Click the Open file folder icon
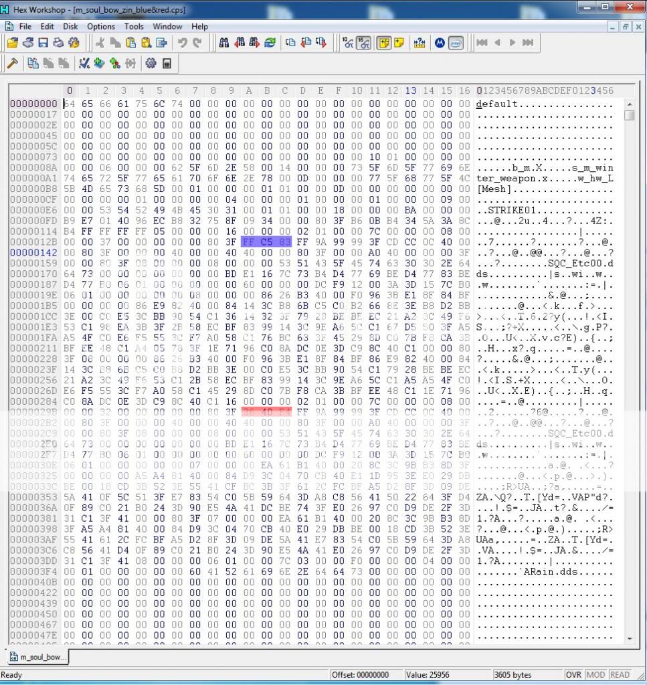The image size is (647, 685). pyautogui.click(x=12, y=43)
